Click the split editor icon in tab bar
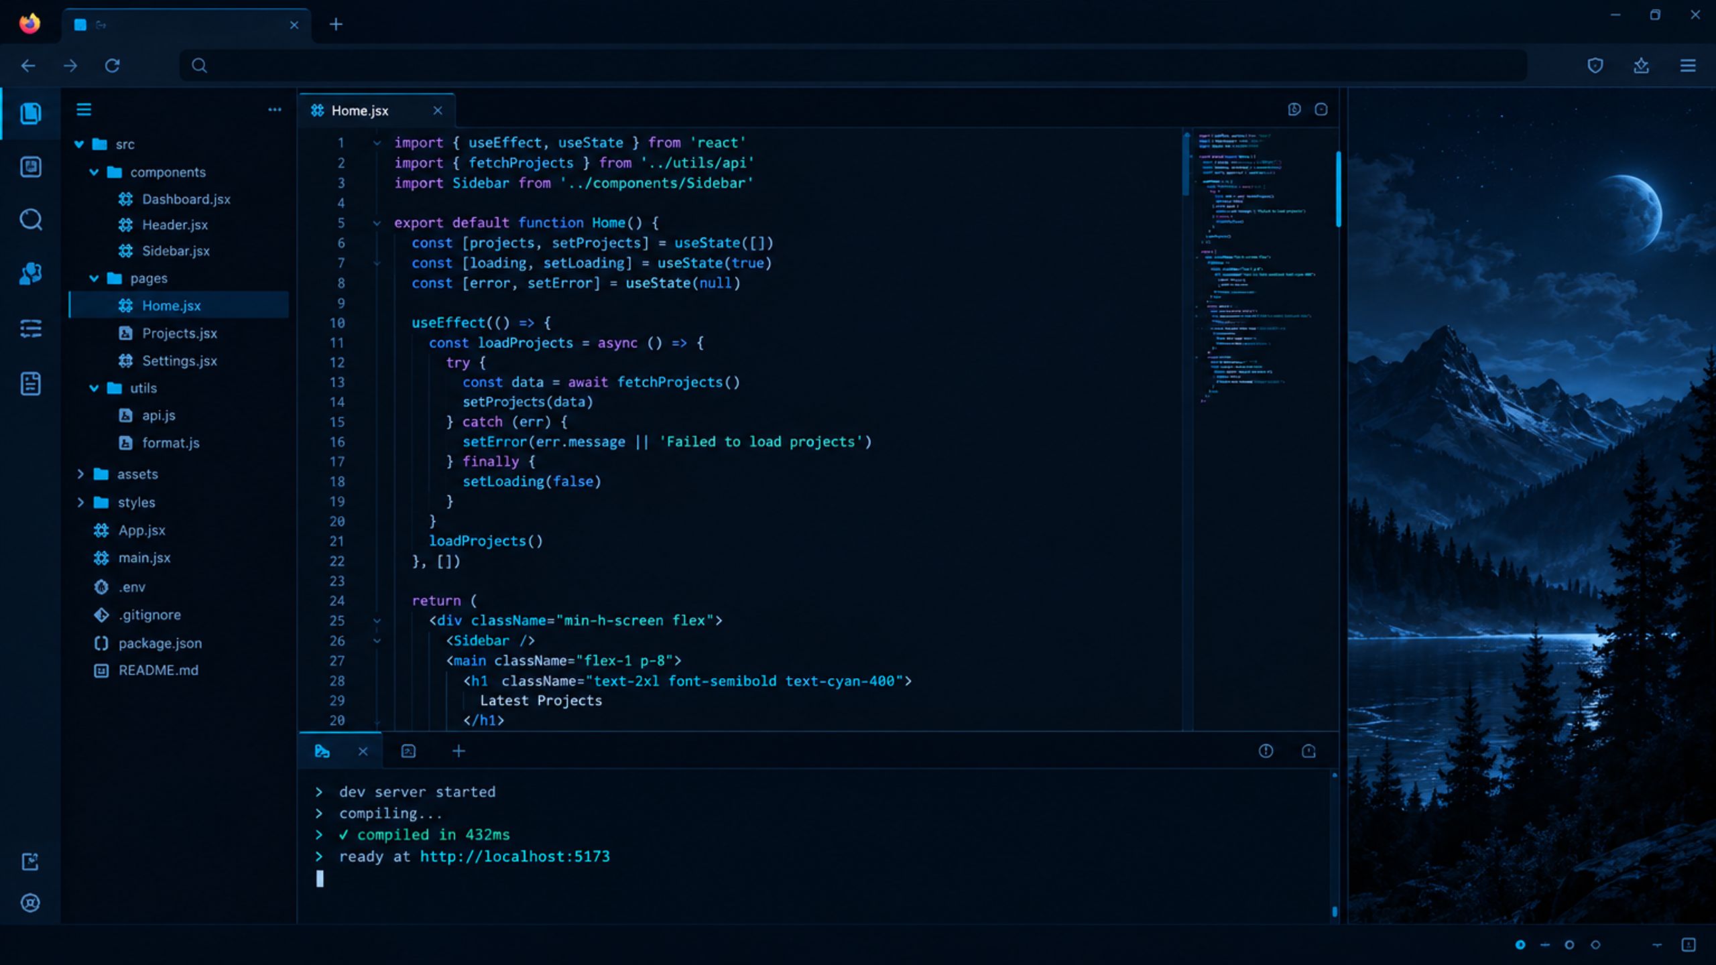 click(x=1294, y=109)
